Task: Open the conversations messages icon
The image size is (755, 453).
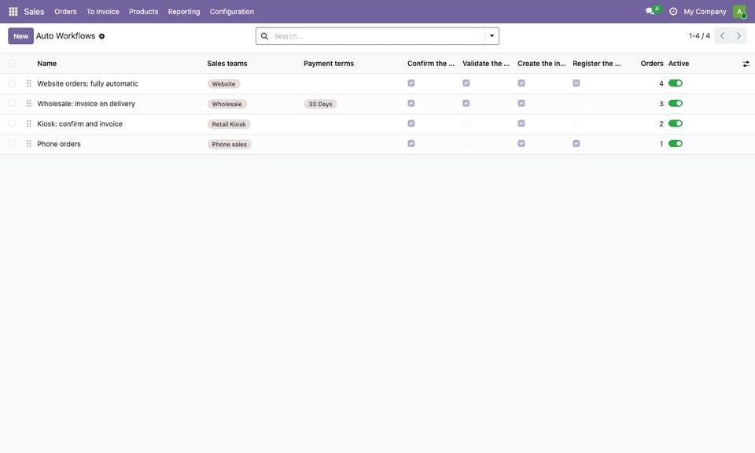Action: pyautogui.click(x=650, y=11)
